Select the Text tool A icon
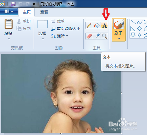Image resolution: width=147 pixels, height=135 pixels. [104, 26]
